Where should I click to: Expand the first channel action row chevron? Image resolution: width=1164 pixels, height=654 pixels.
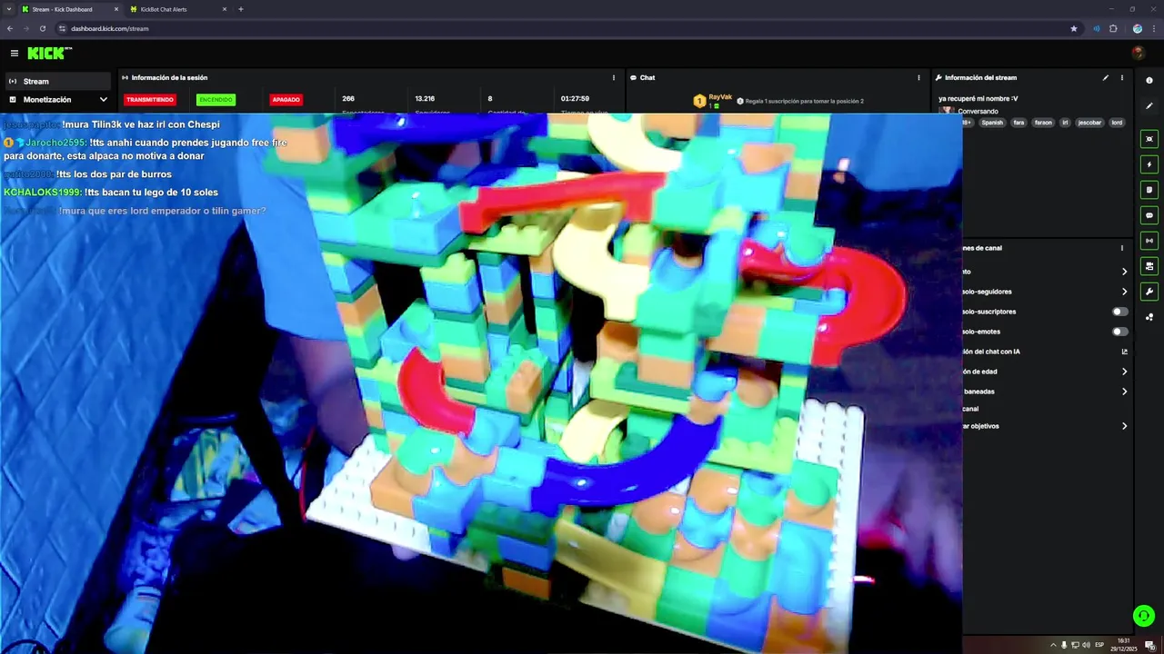click(1124, 272)
